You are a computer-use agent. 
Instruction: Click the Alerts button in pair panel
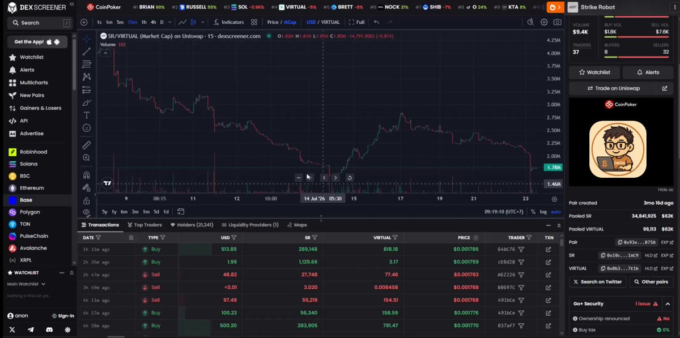coord(648,72)
